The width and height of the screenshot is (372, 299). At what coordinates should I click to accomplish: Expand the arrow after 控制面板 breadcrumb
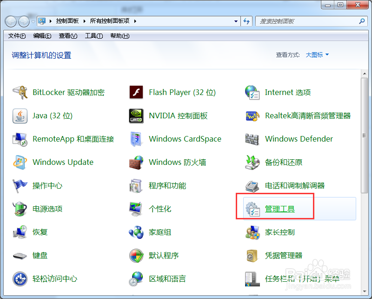click(85, 21)
